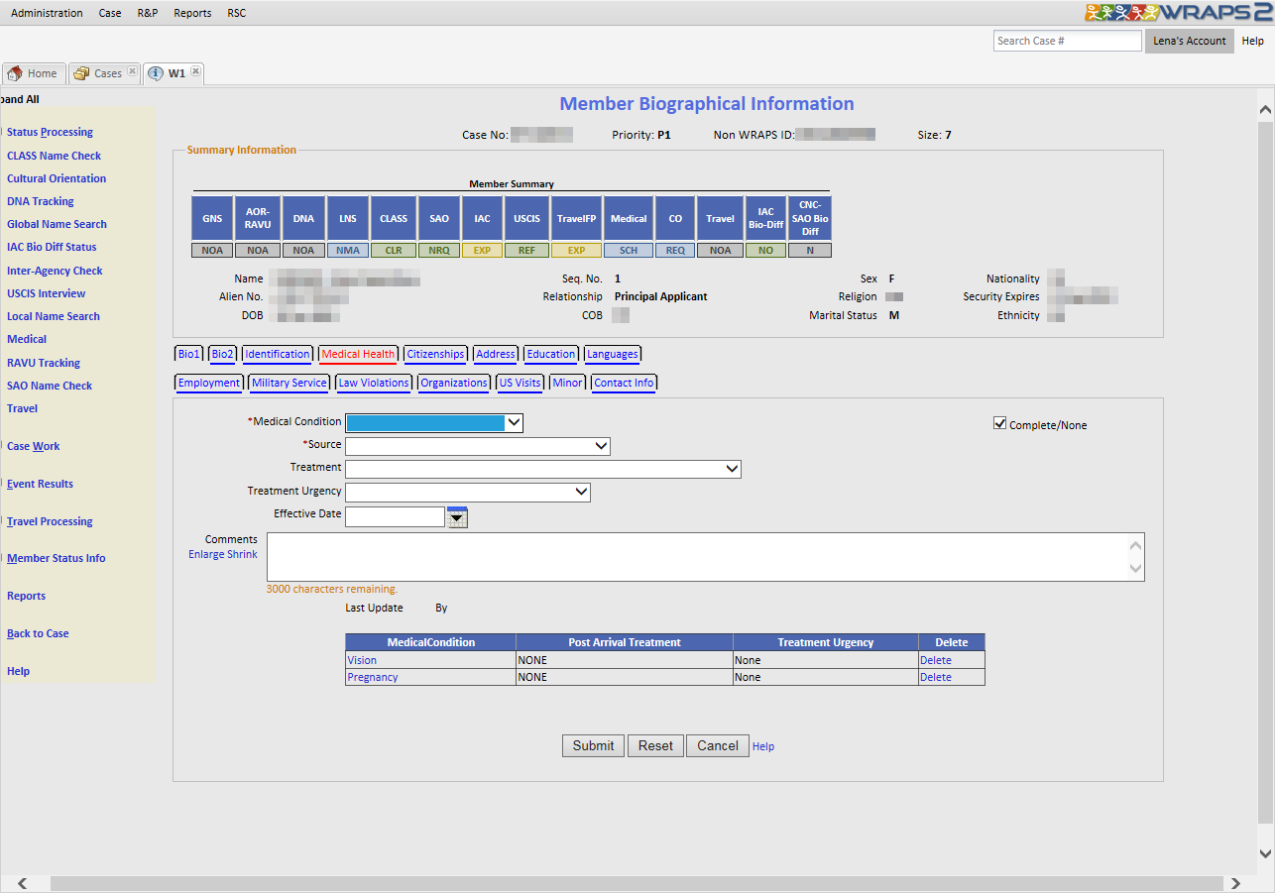The image size is (1275, 893).
Task: Close the W1 tab using its X icon
Action: click(x=195, y=71)
